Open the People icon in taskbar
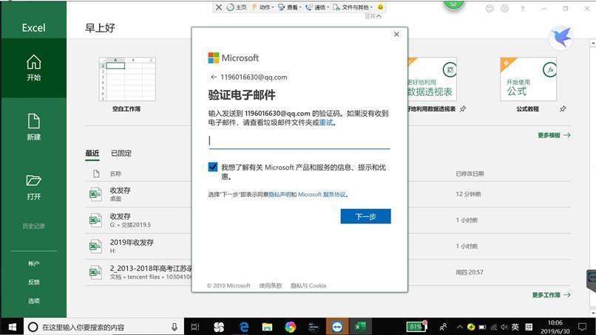 coord(443,327)
